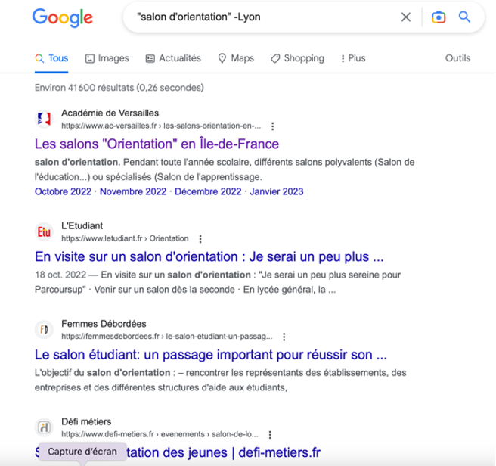The image size is (496, 466).
Task: Focus the search box containing "salon d'orientation"
Action: click(x=265, y=17)
